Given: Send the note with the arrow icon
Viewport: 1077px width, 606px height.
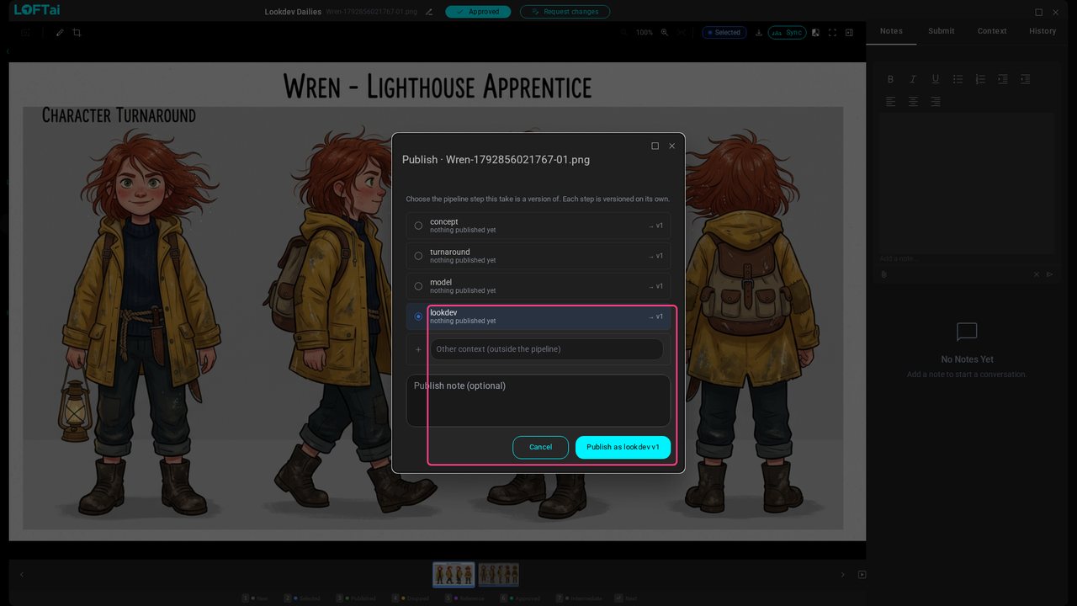Looking at the screenshot, I should (x=1050, y=274).
